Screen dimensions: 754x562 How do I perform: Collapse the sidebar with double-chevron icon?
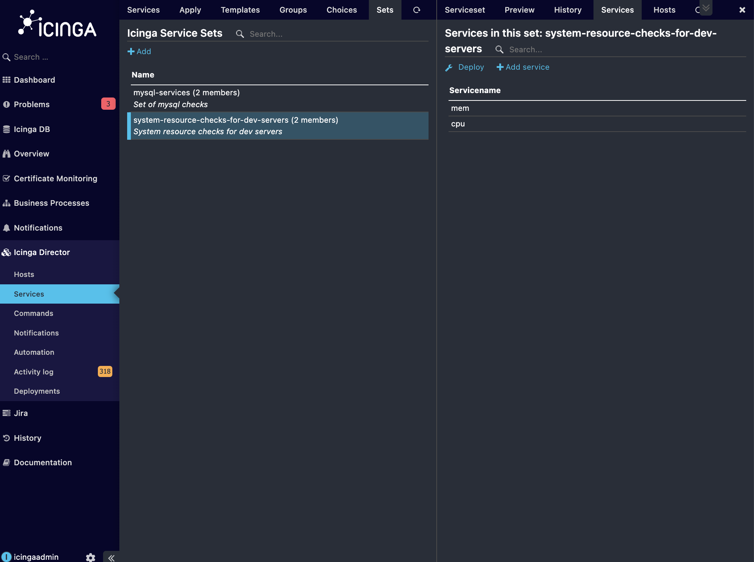(111, 558)
